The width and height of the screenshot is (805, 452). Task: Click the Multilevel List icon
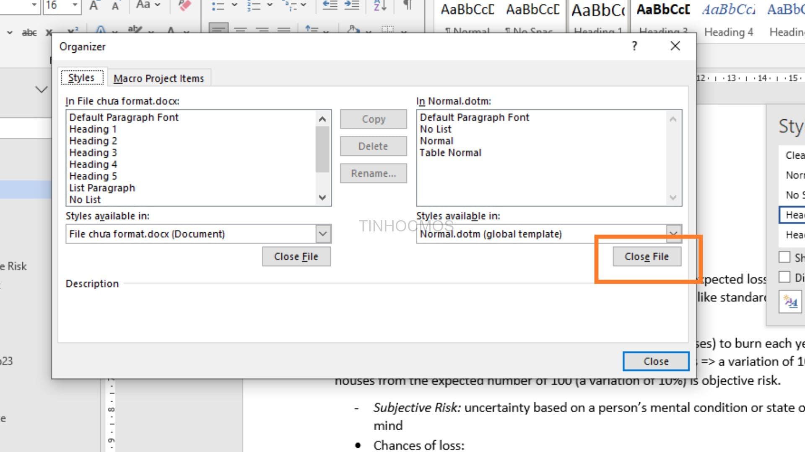click(290, 5)
